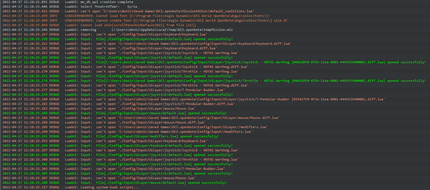Select the 'Cannot load font' renderer line
The width and height of the screenshot is (430, 190).
(x=136, y=16)
